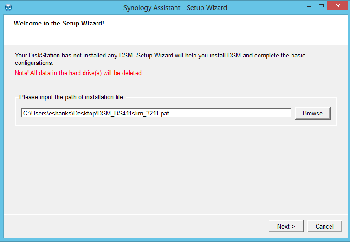Click the window title 'Synology Assistant - Setup Wizard'
This screenshot has height=242, width=350.
[175, 7]
